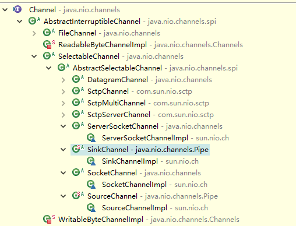The height and width of the screenshot is (226, 296).
Task: Select SctpMultiChannel in the tree
Action: click(x=117, y=103)
